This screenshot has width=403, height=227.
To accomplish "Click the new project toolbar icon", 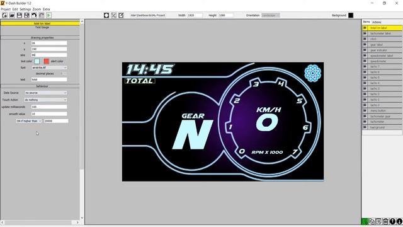I will coord(4,15).
